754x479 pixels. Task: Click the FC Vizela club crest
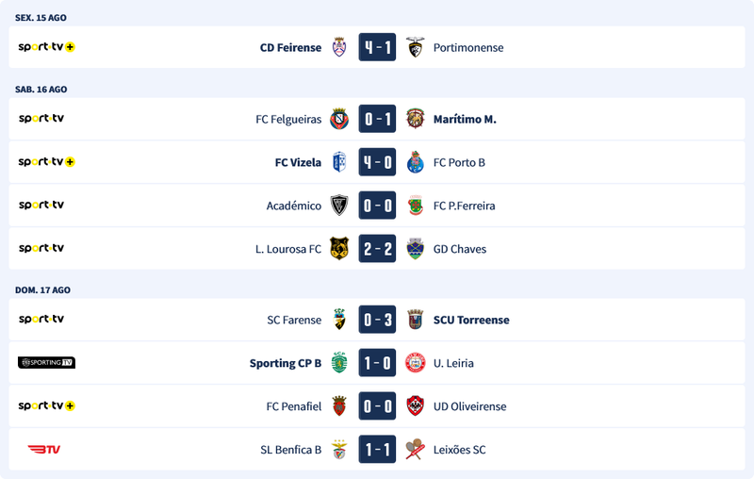point(339,162)
